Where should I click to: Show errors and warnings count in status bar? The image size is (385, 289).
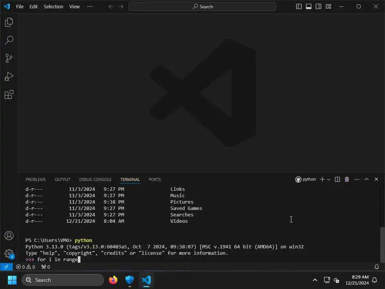click(26, 267)
